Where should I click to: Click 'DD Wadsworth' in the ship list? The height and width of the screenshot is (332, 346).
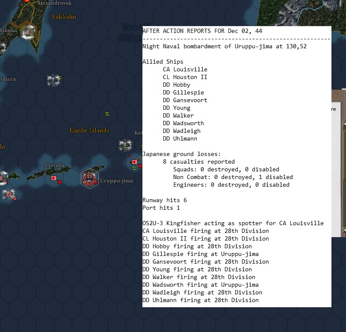(x=183, y=123)
